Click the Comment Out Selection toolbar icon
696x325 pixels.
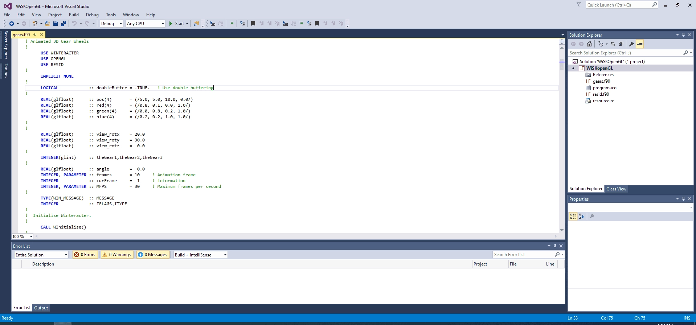click(232, 24)
